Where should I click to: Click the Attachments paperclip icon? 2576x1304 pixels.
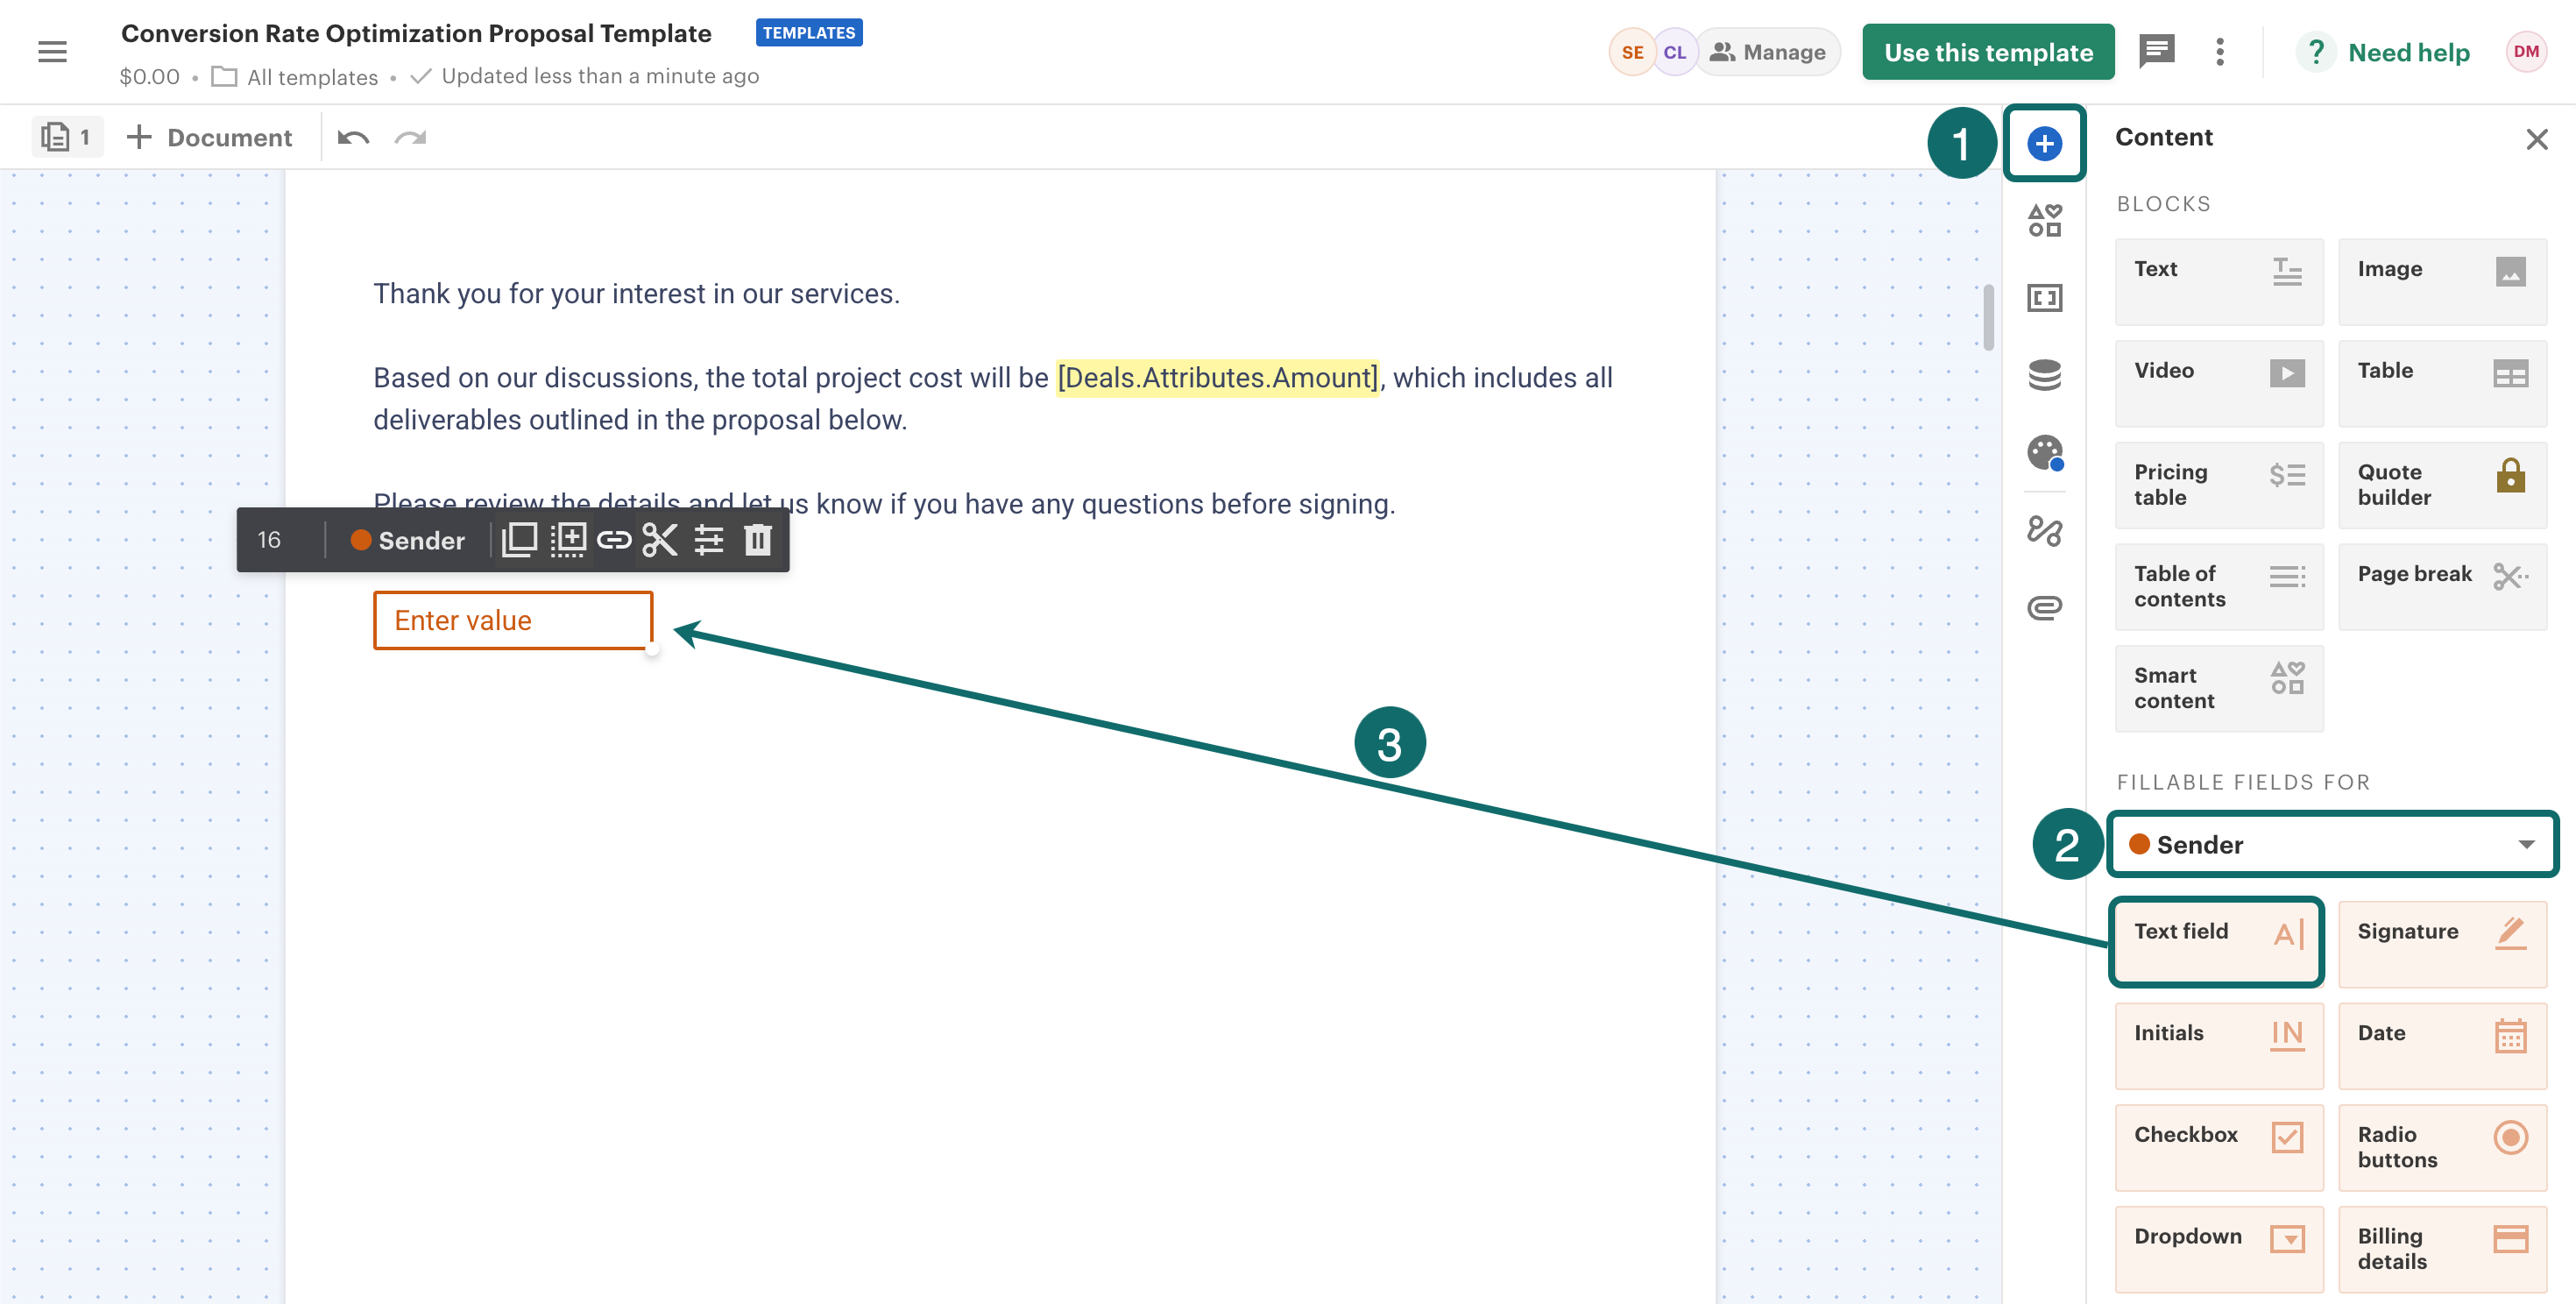click(2044, 608)
